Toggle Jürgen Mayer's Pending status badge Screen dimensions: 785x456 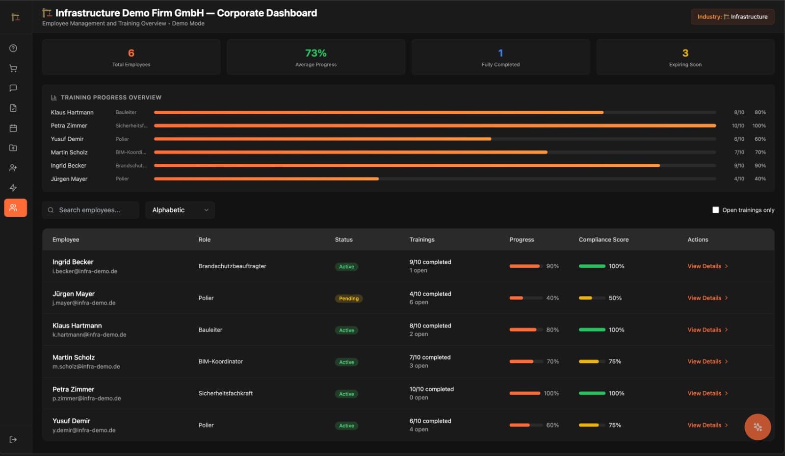click(348, 298)
